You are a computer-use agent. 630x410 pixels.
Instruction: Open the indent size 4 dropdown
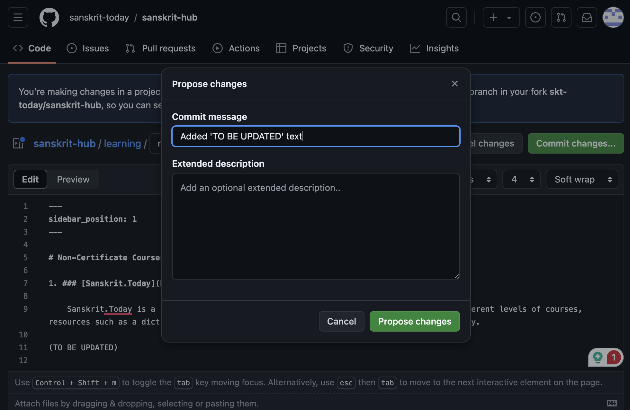(521, 179)
